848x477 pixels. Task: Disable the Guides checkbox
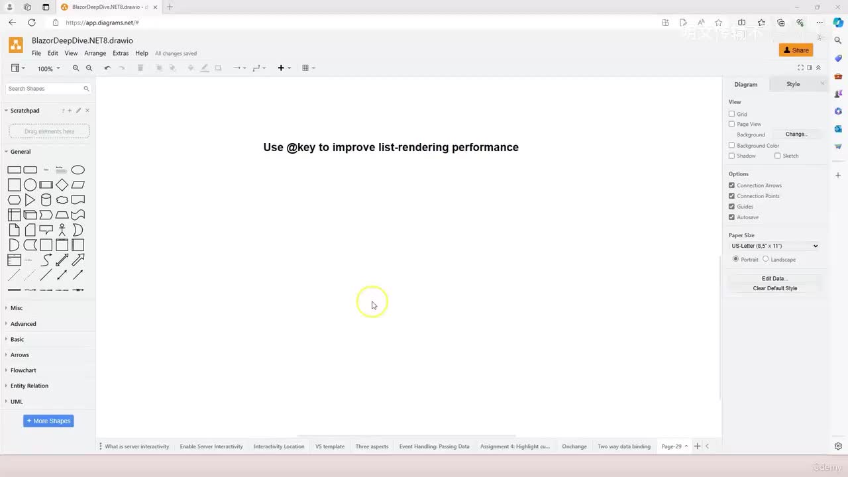tap(731, 207)
